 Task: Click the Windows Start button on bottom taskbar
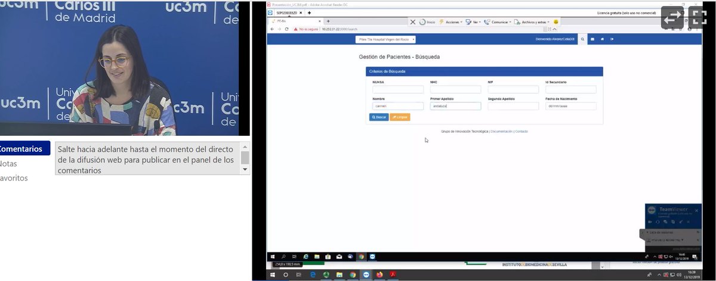tap(273, 274)
